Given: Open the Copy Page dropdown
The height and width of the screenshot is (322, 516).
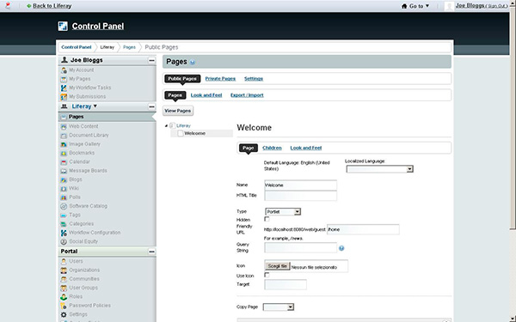Looking at the screenshot, I should pos(279,307).
